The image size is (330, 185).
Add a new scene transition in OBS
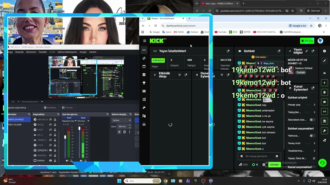(119, 132)
